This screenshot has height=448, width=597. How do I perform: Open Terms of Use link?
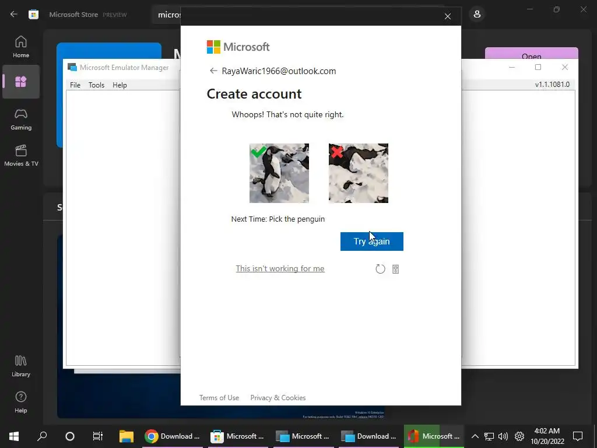[x=219, y=398]
